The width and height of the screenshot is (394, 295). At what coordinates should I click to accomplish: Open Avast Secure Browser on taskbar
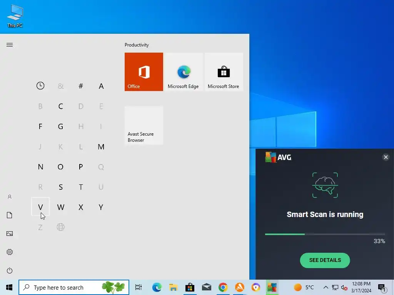[256, 287]
